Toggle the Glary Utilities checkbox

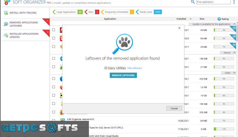(106, 68)
